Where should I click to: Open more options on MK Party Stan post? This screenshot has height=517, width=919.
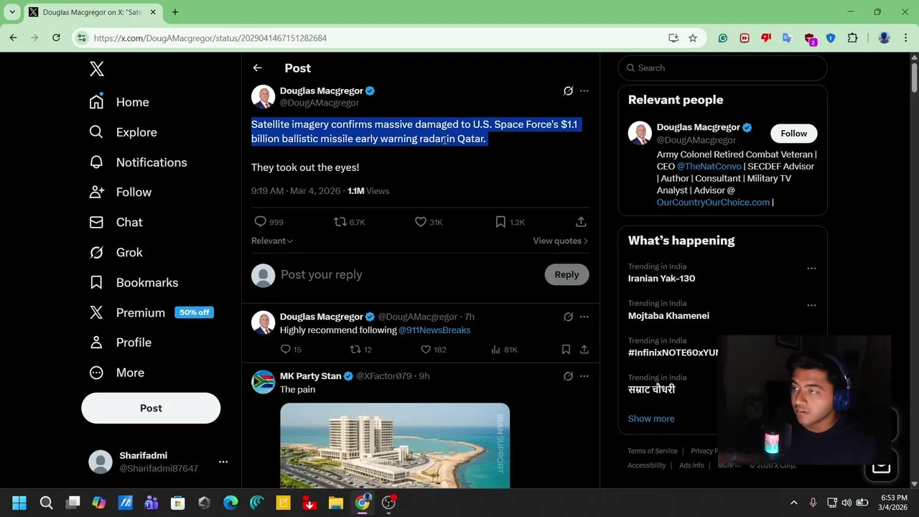click(x=584, y=376)
